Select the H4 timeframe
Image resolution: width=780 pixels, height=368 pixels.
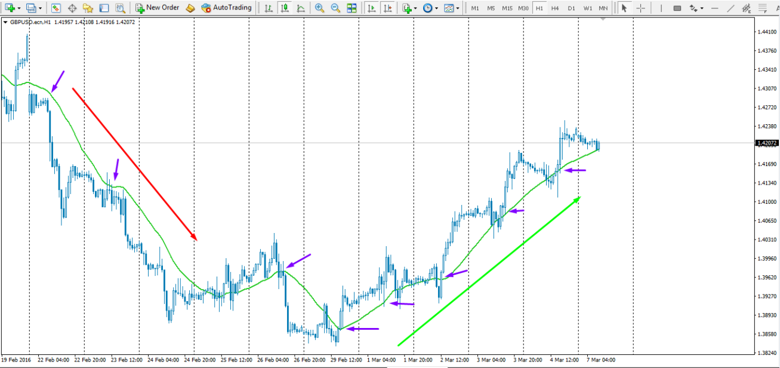[x=555, y=8]
